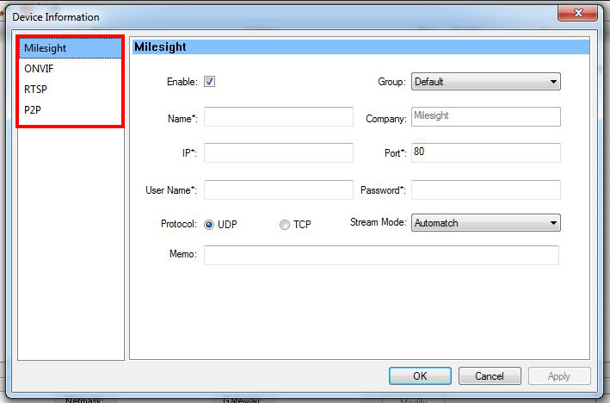
Task: Click the IP address input field
Action: click(x=279, y=152)
